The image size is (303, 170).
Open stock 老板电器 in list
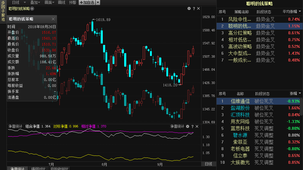coord(240,149)
